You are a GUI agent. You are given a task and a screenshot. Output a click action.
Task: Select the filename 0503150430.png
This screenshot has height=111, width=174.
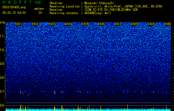[x=14, y=7]
